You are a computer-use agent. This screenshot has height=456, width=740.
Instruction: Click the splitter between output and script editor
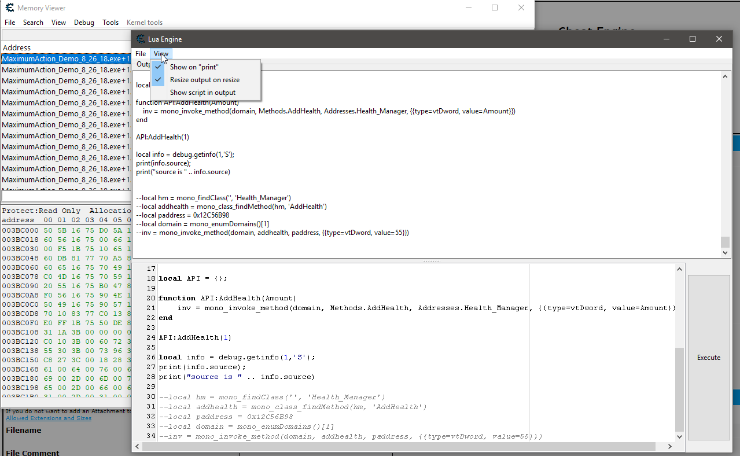coord(431,262)
